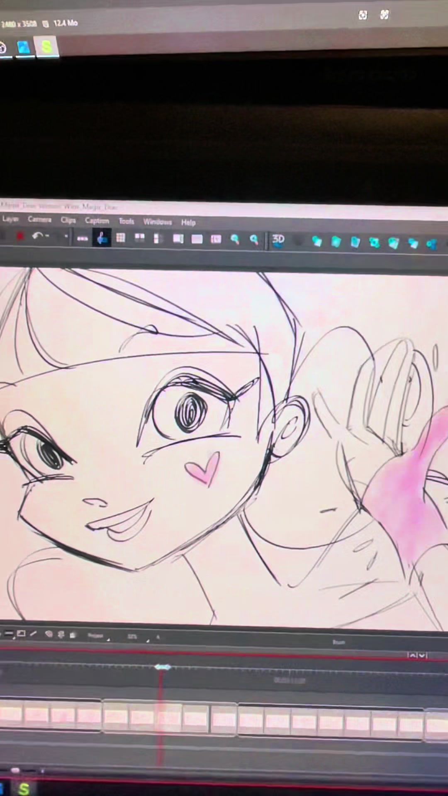Viewport: 448px width, 796px height.
Task: Click the red record icon in toolbar
Action: click(x=19, y=236)
